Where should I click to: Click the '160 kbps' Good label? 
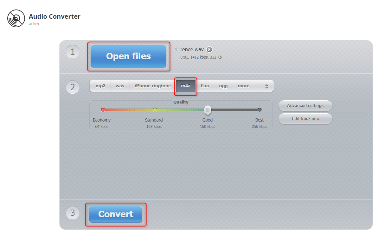click(208, 127)
